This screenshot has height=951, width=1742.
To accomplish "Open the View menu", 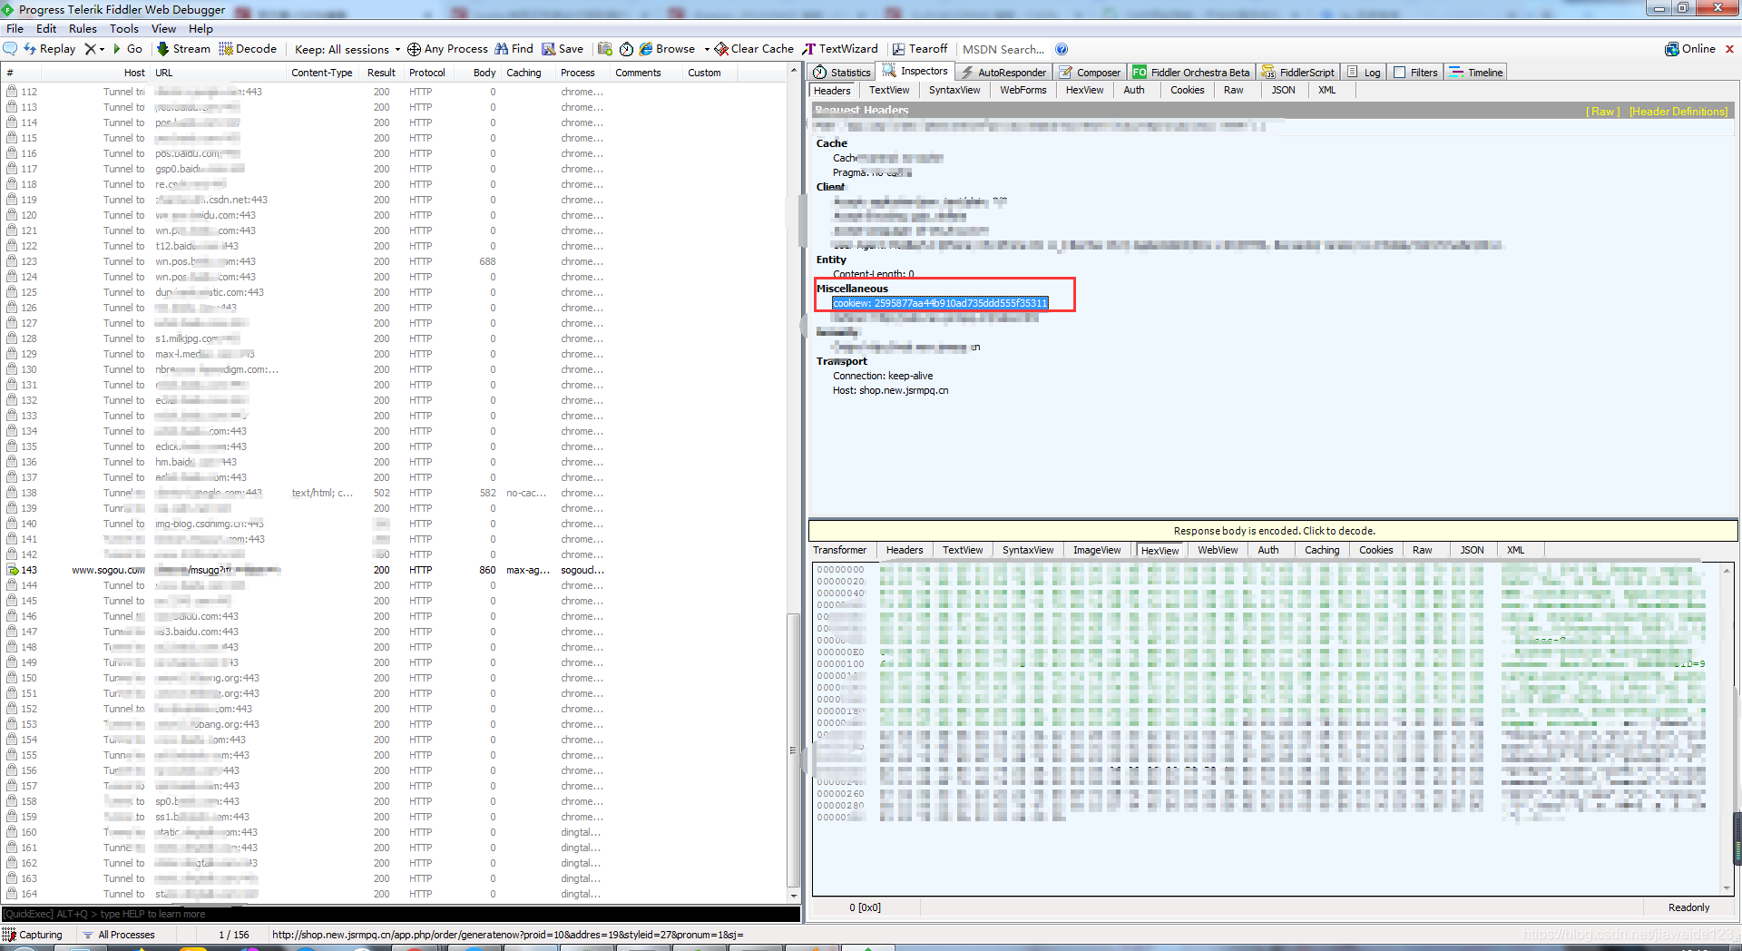I will point(163,28).
